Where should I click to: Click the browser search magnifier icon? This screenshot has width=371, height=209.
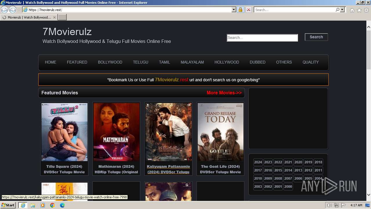coord(337,10)
